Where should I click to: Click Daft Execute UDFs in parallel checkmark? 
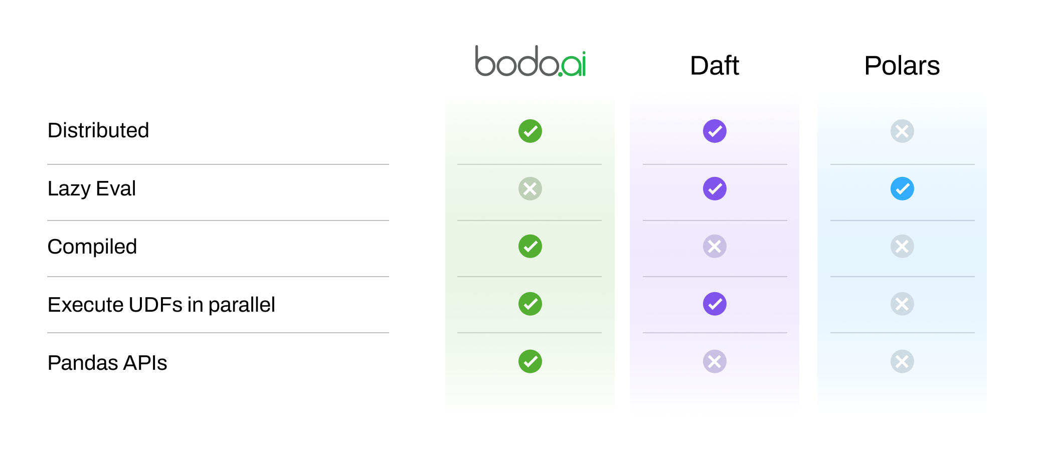coord(715,304)
